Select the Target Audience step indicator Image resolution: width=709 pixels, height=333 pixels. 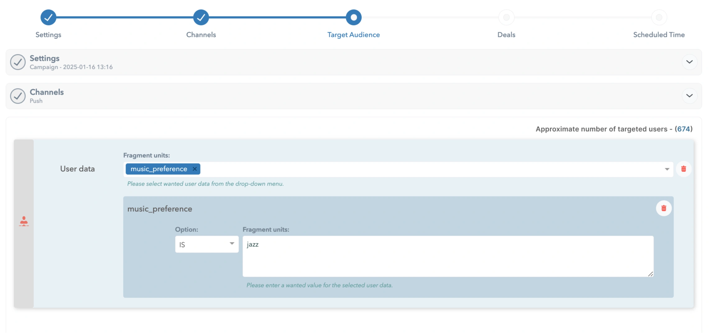pos(353,17)
